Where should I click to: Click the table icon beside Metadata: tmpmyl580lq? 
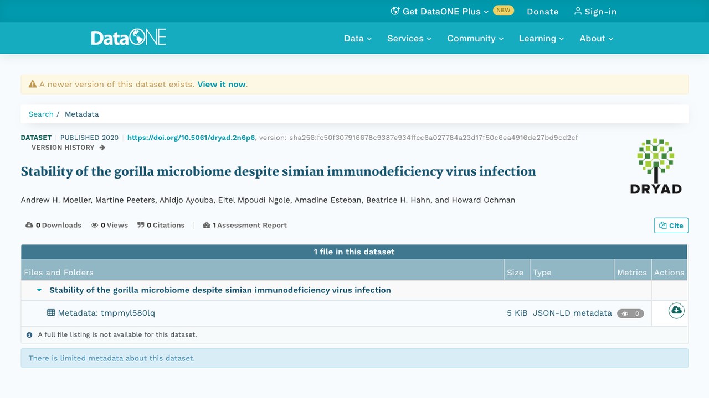pyautogui.click(x=51, y=313)
